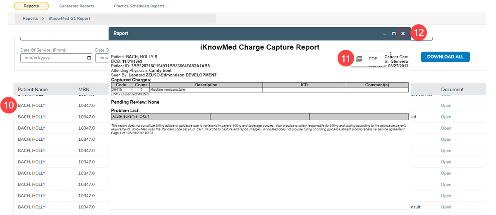Click the PDF label in the popup
Viewport: 496px width, 215px height.
point(373,59)
